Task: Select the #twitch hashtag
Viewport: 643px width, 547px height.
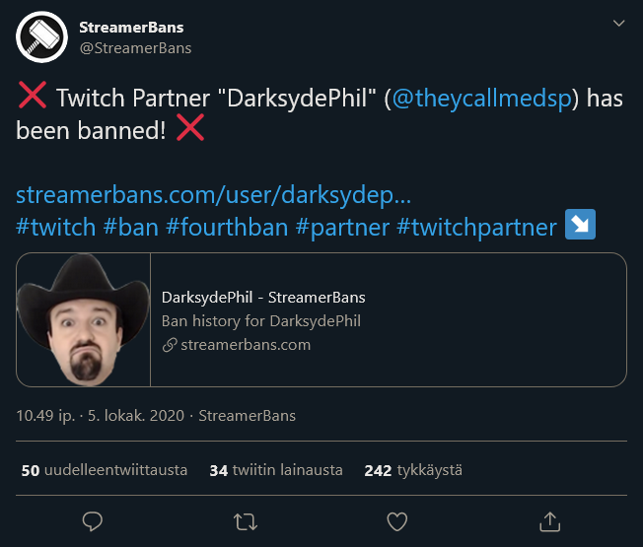Action: [x=56, y=227]
